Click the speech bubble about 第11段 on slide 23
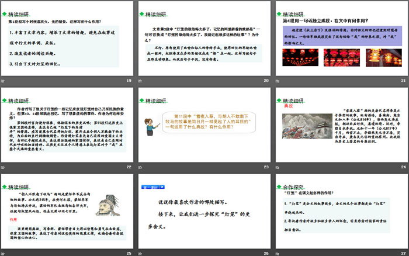 [209, 122]
